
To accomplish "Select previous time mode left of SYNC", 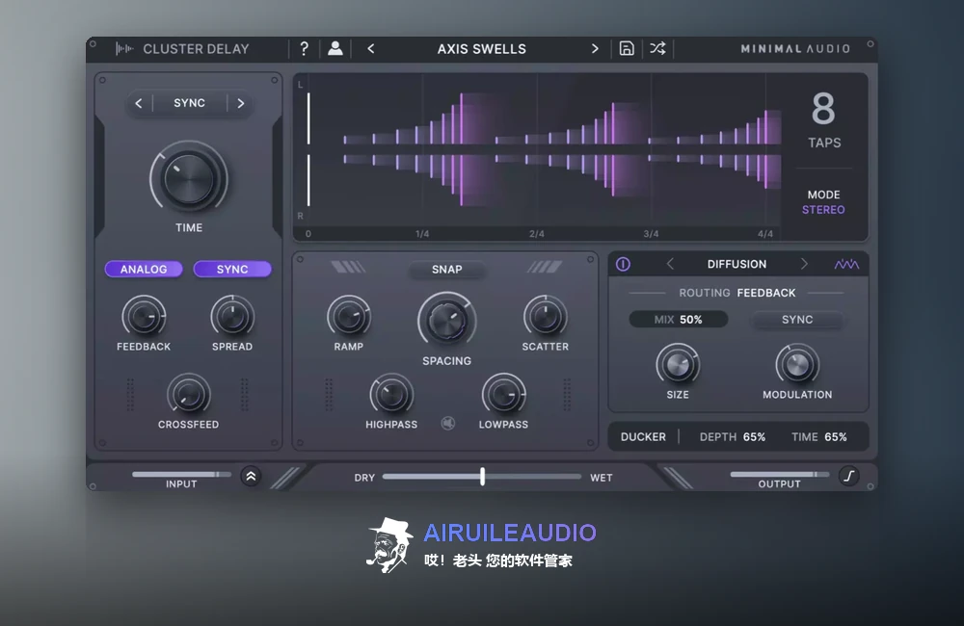I will coord(139,103).
